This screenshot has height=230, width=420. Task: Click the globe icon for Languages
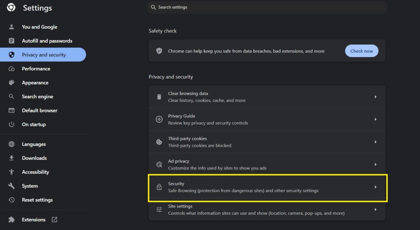click(x=11, y=144)
